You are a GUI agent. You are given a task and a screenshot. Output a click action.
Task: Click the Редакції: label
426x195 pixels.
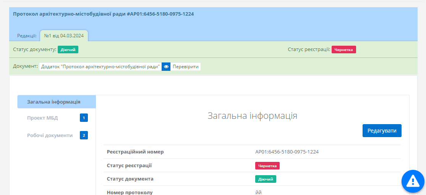pyautogui.click(x=27, y=36)
